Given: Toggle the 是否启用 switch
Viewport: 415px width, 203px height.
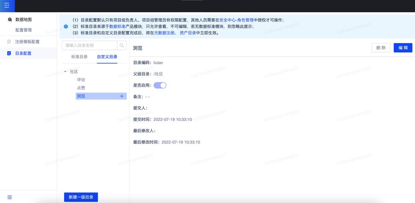Looking at the screenshot, I should pos(160,85).
